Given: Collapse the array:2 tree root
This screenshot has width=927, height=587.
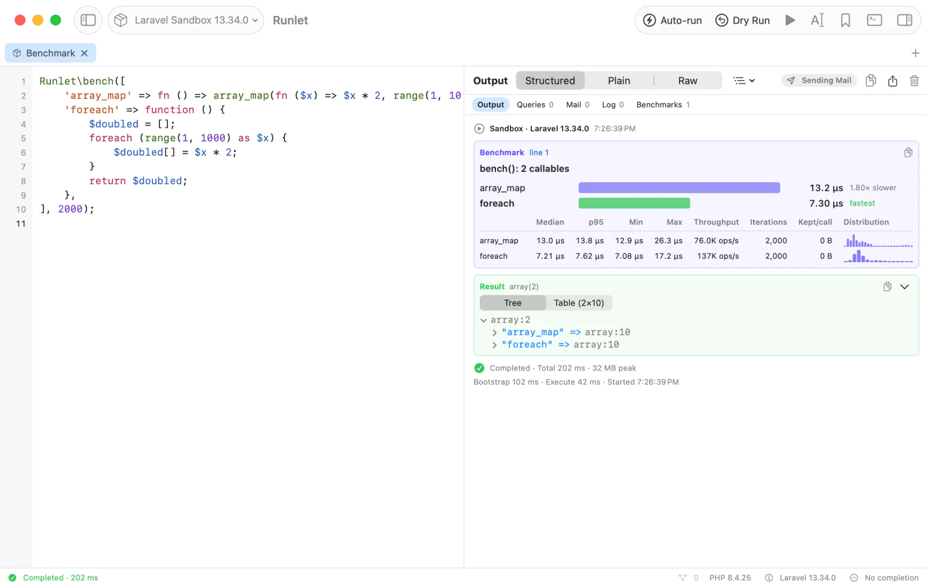Looking at the screenshot, I should (483, 320).
